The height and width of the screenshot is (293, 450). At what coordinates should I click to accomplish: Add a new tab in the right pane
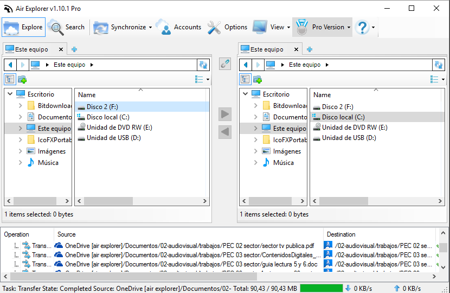coord(310,49)
